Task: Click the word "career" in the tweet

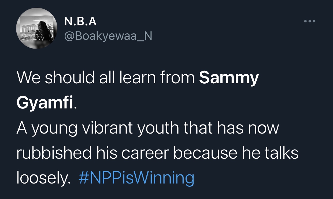Action: pyautogui.click(x=147, y=153)
